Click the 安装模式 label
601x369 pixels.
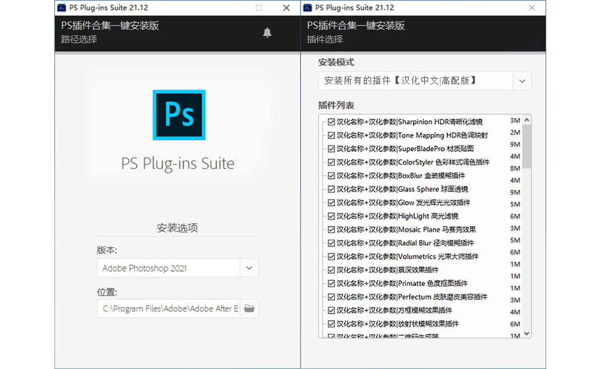336,63
